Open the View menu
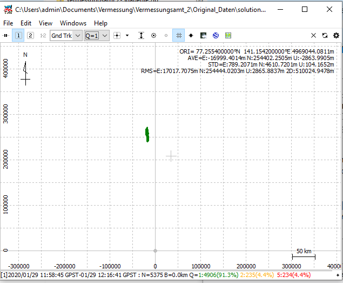 [45, 23]
